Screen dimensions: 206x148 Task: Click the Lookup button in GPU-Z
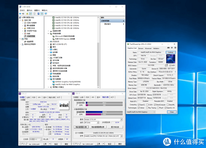click(x=171, y=52)
